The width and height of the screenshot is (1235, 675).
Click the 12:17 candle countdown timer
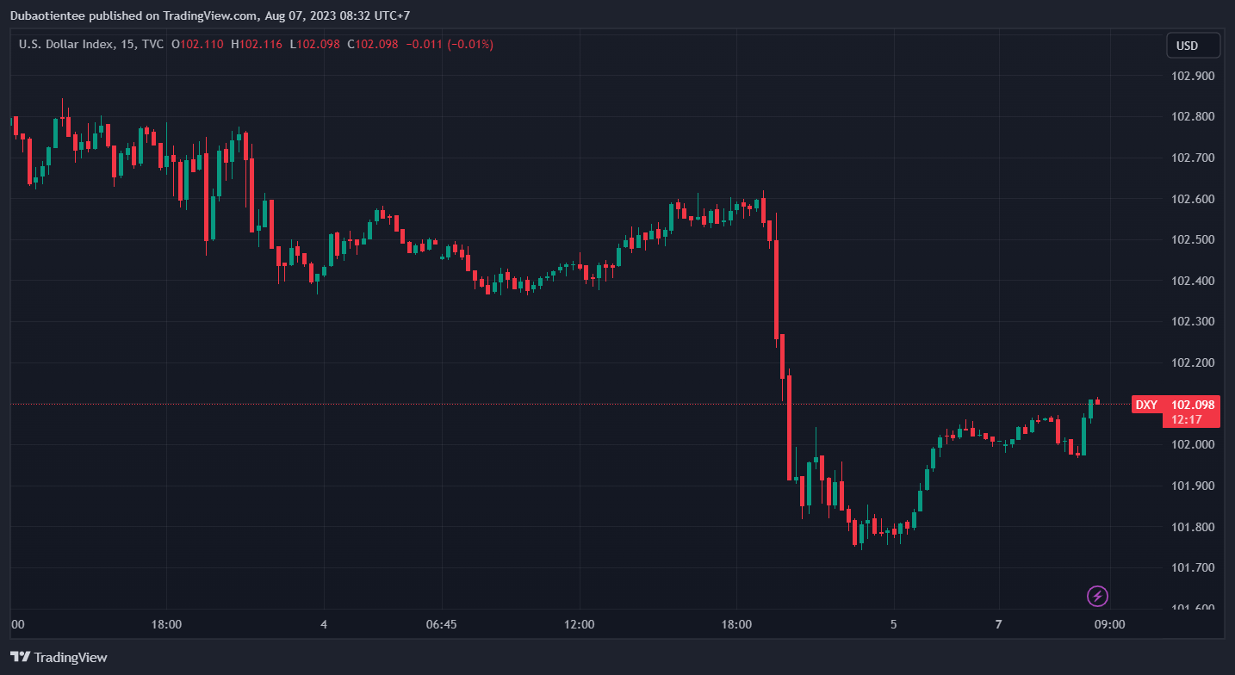click(x=1187, y=419)
